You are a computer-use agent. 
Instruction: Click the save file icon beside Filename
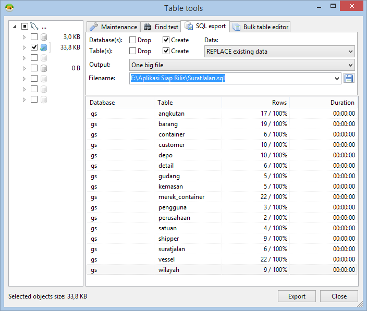point(349,78)
